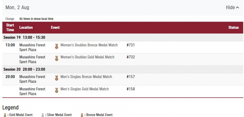Change the time zone via Change link
The width and height of the screenshot is (244, 117).
[x=10, y=19]
